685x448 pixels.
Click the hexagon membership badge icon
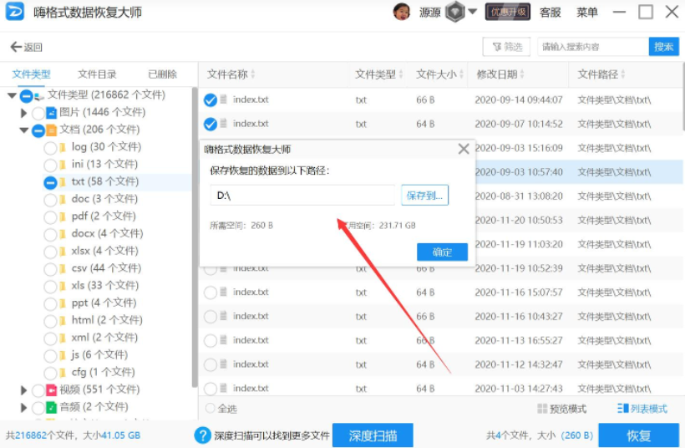tap(454, 12)
